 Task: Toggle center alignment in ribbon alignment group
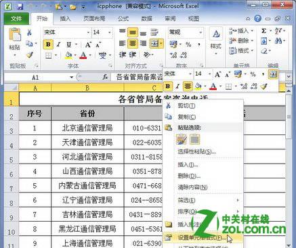tap(133, 43)
